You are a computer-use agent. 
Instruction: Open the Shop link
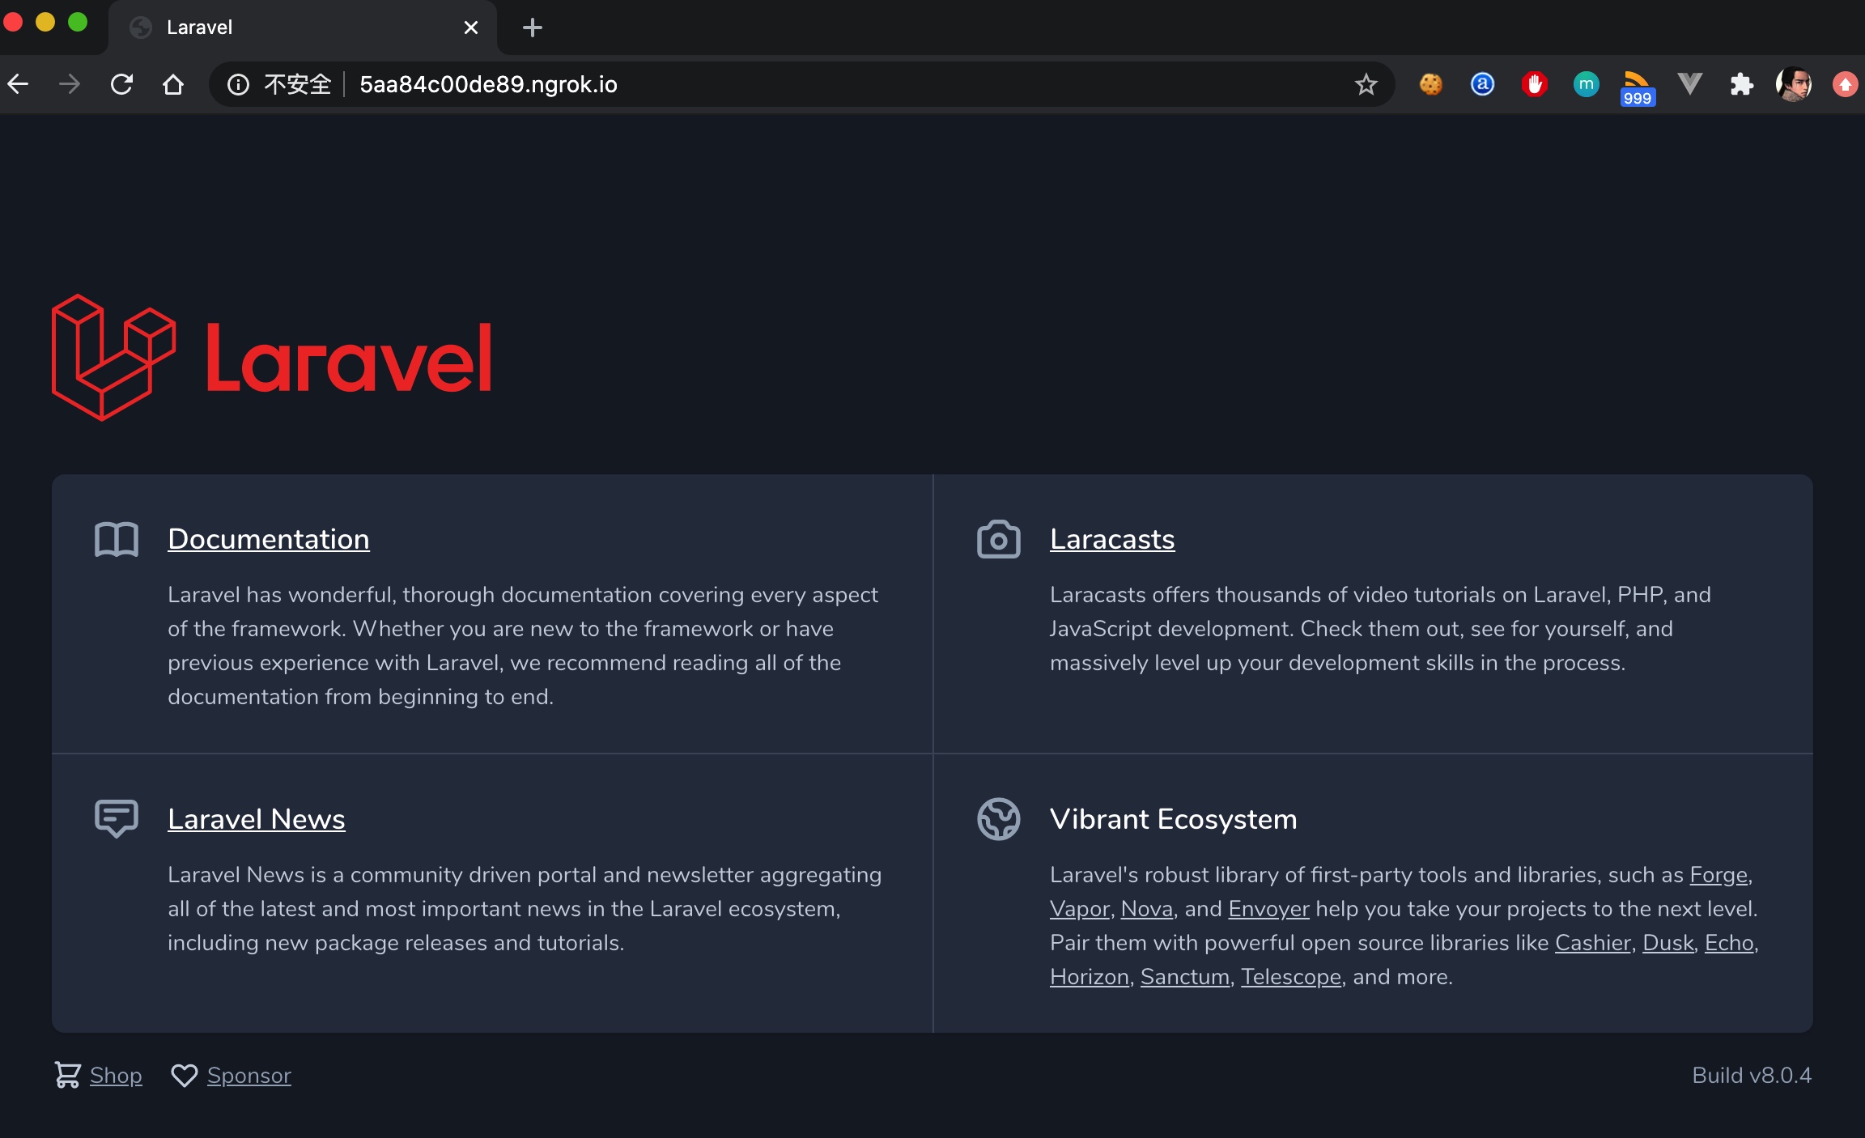tap(116, 1075)
